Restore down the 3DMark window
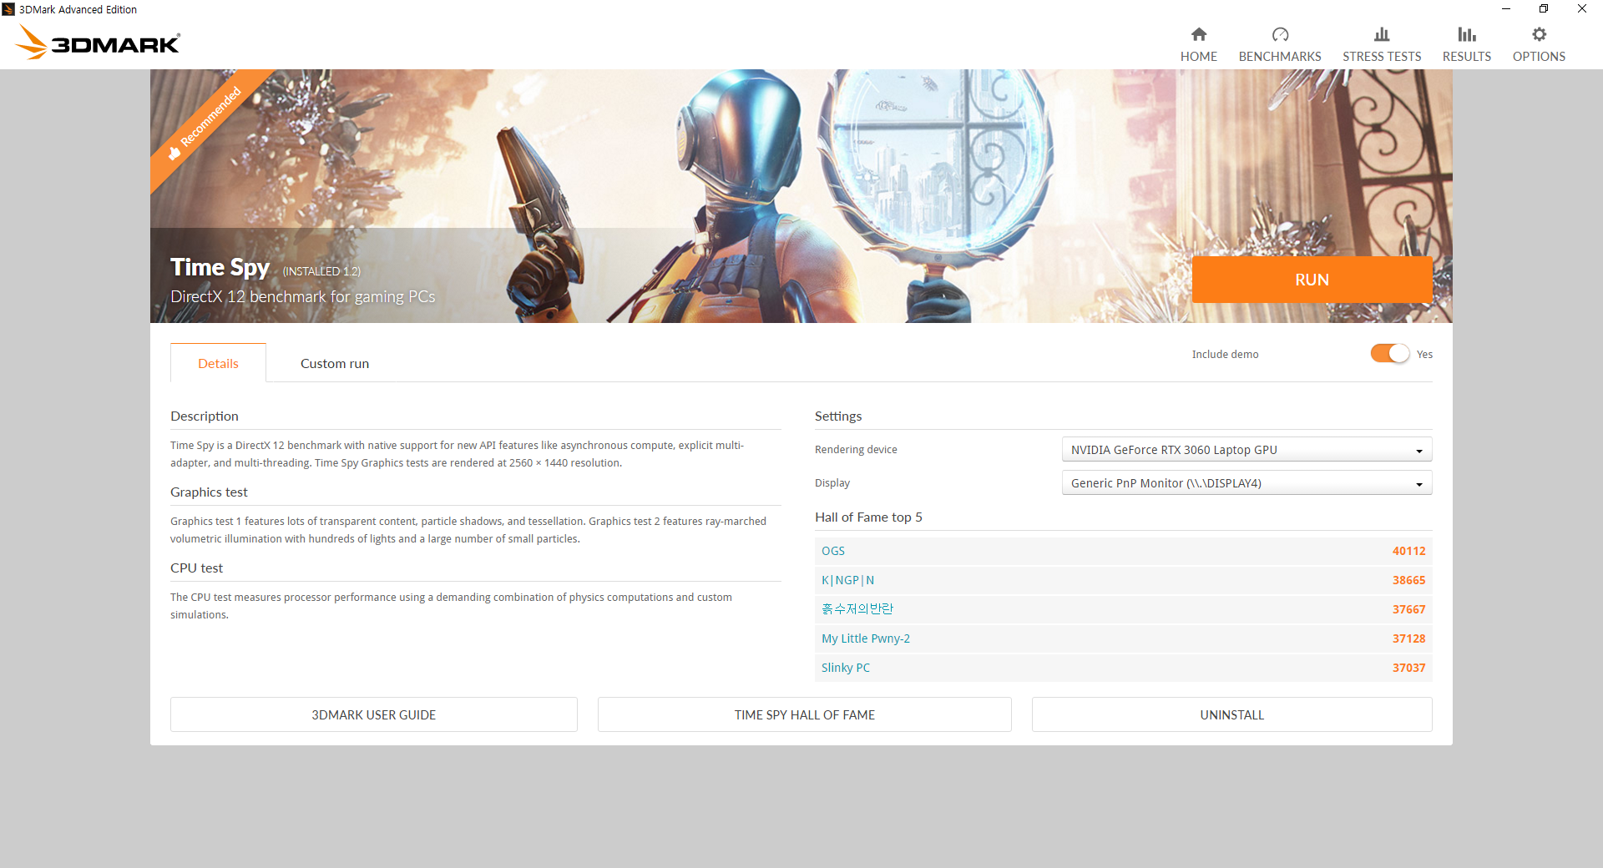Image resolution: width=1603 pixels, height=868 pixels. (x=1544, y=9)
